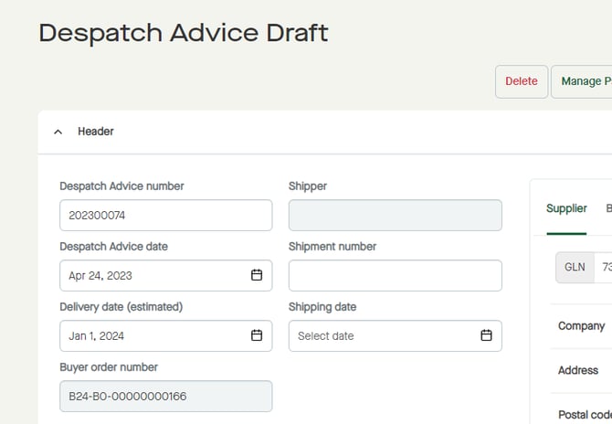Collapse the Header section chevron
The image size is (612, 424).
58,132
